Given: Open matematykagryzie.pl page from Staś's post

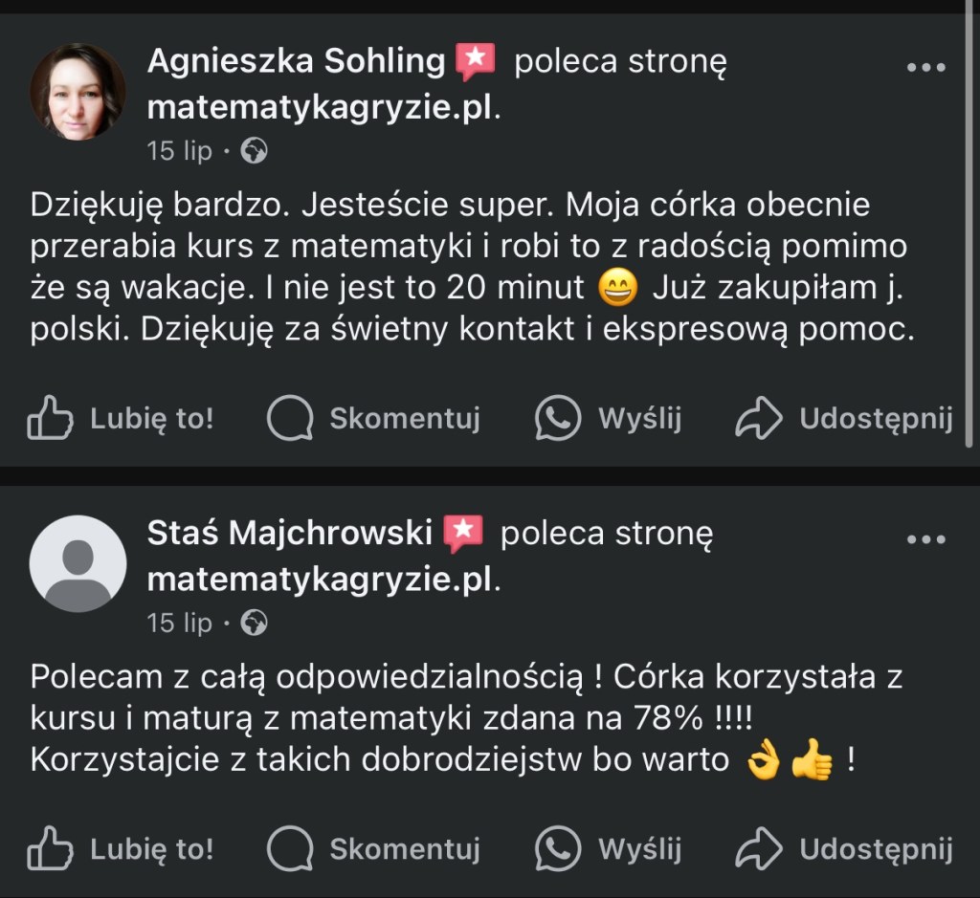Looking at the screenshot, I should point(322,579).
